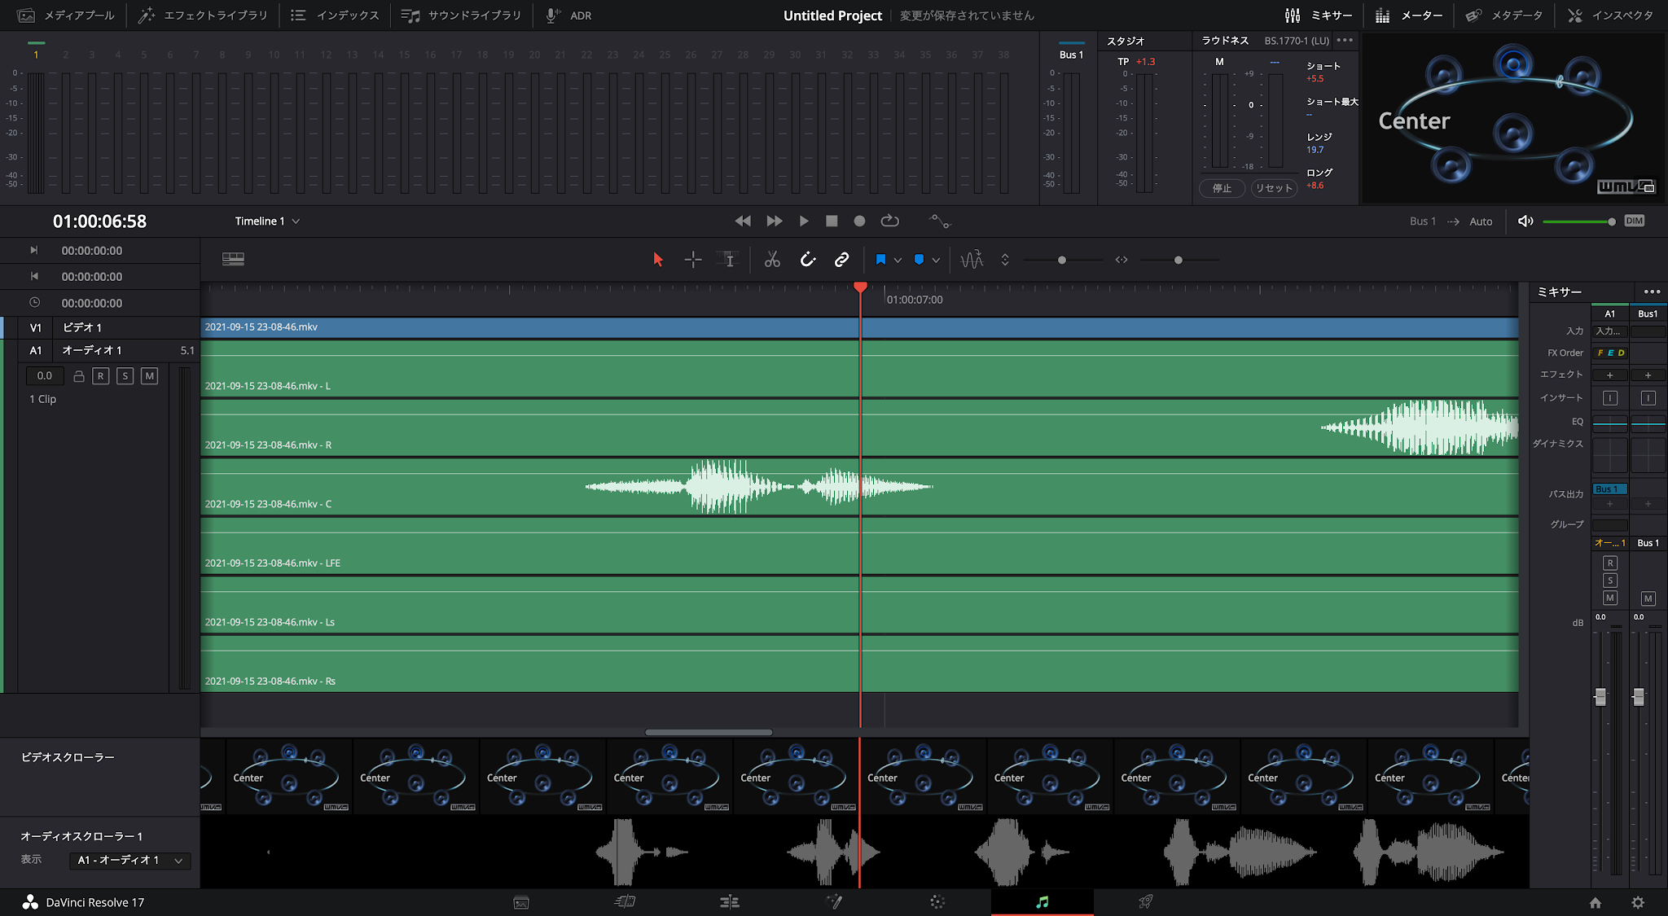Click the record button in transport
This screenshot has width=1668, height=916.
coord(859,221)
